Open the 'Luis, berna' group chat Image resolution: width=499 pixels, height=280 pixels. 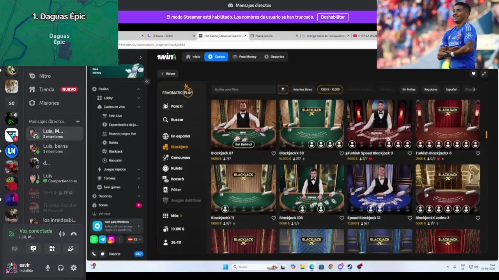tap(55, 149)
